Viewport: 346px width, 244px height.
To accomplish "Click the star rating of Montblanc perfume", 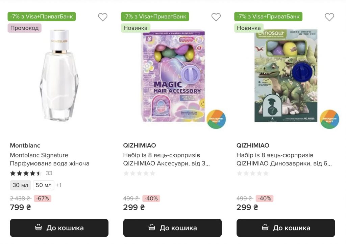I will pos(26,173).
